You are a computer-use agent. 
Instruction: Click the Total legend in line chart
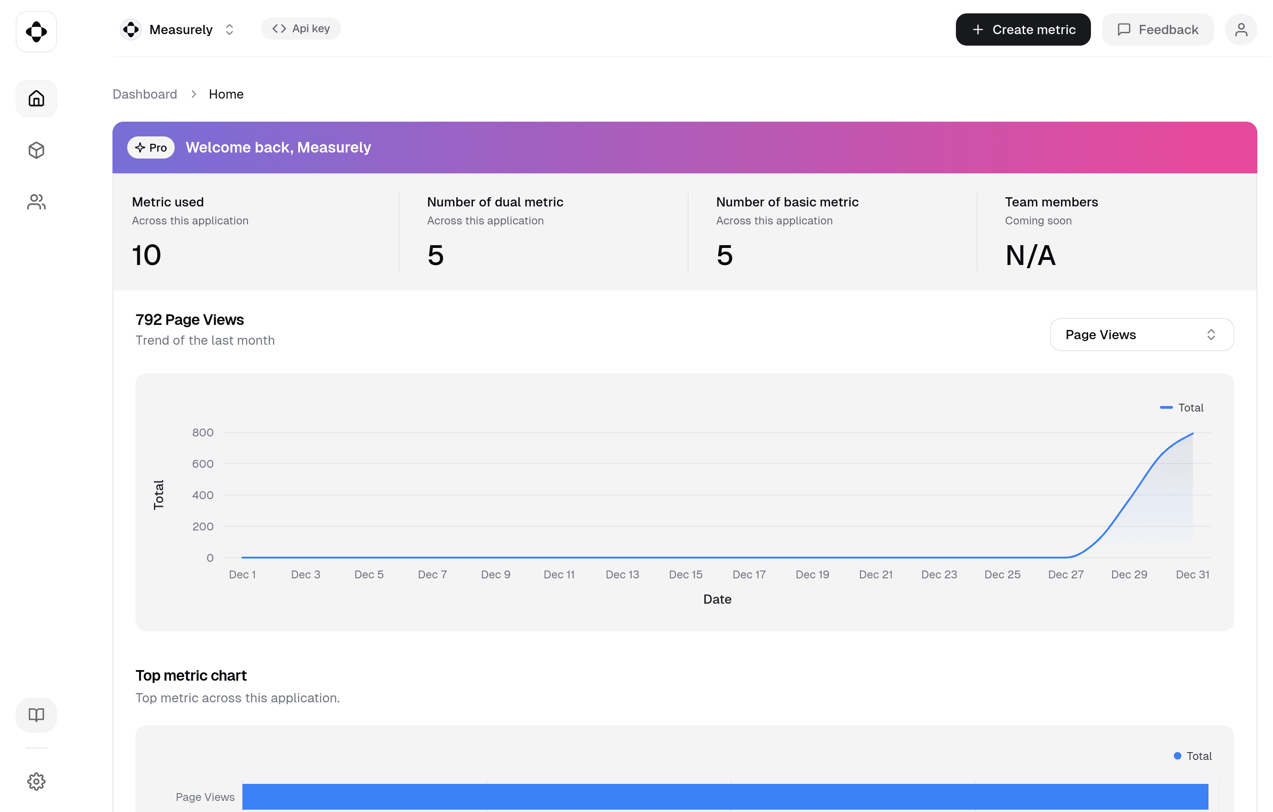coord(1182,407)
